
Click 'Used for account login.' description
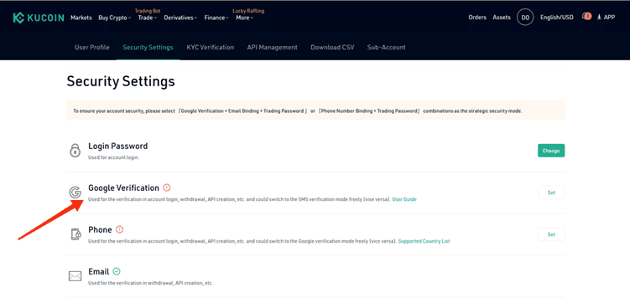click(x=113, y=157)
